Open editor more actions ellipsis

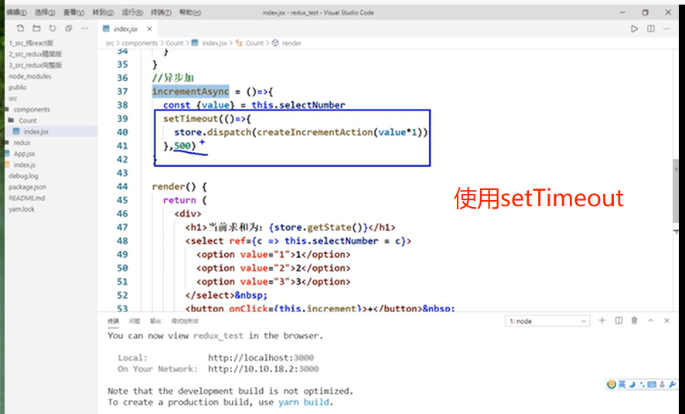tap(666, 29)
